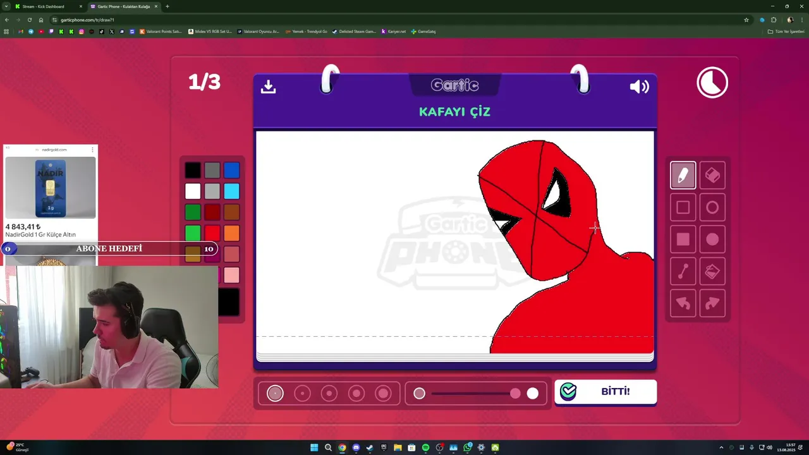The width and height of the screenshot is (809, 455).
Task: Set opacity to minimum circle
Action: pyautogui.click(x=419, y=394)
